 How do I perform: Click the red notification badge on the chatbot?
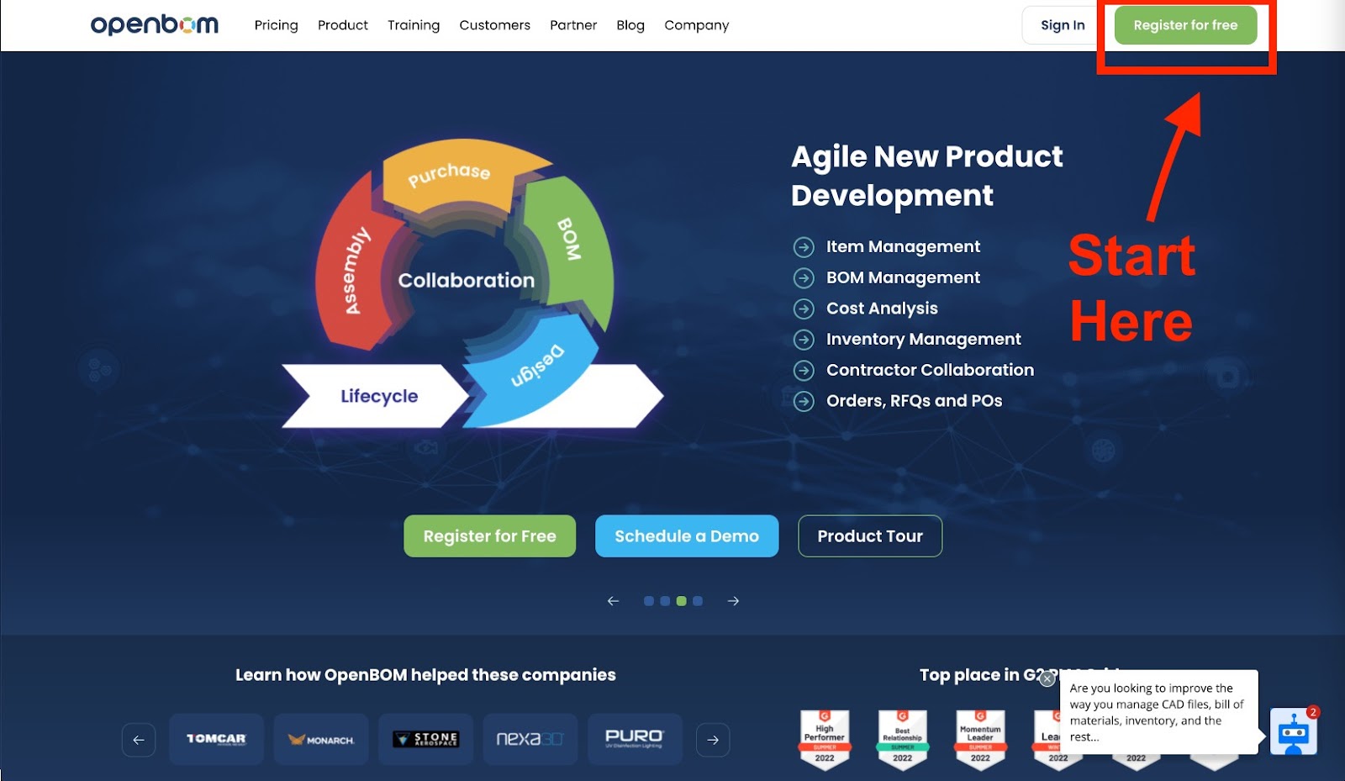click(x=1313, y=712)
